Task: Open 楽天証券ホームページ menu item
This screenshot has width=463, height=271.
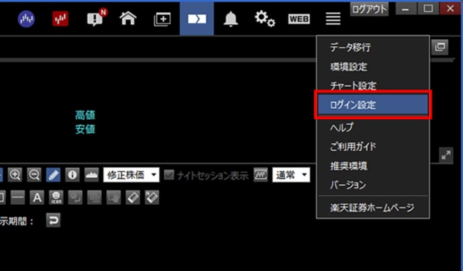Action: (373, 208)
